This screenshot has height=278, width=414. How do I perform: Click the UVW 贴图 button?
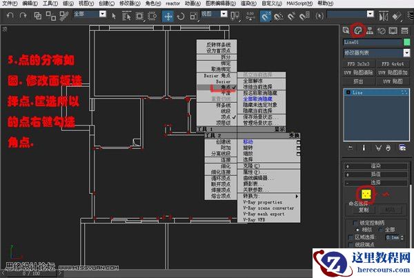click(393, 81)
